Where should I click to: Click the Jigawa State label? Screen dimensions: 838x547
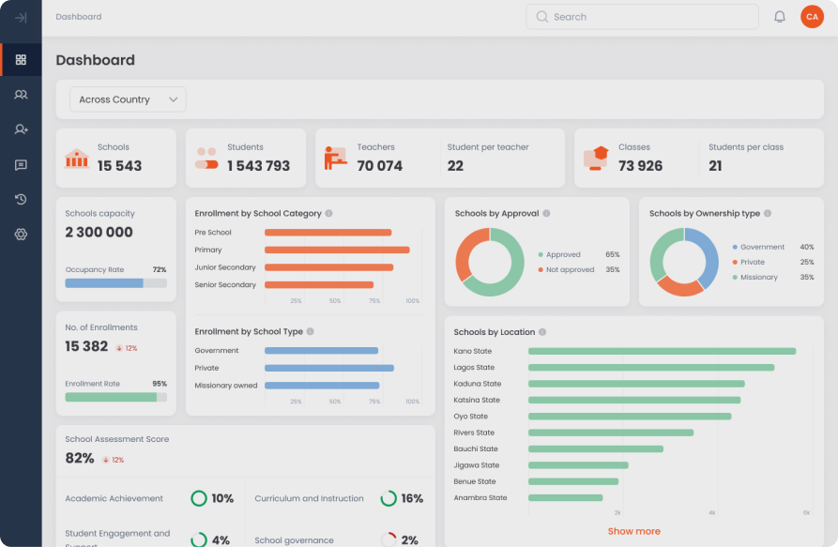click(476, 465)
